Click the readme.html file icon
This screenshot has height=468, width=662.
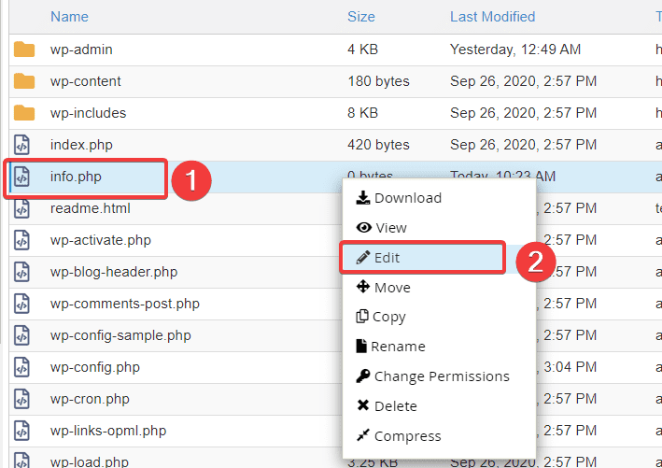(24, 208)
